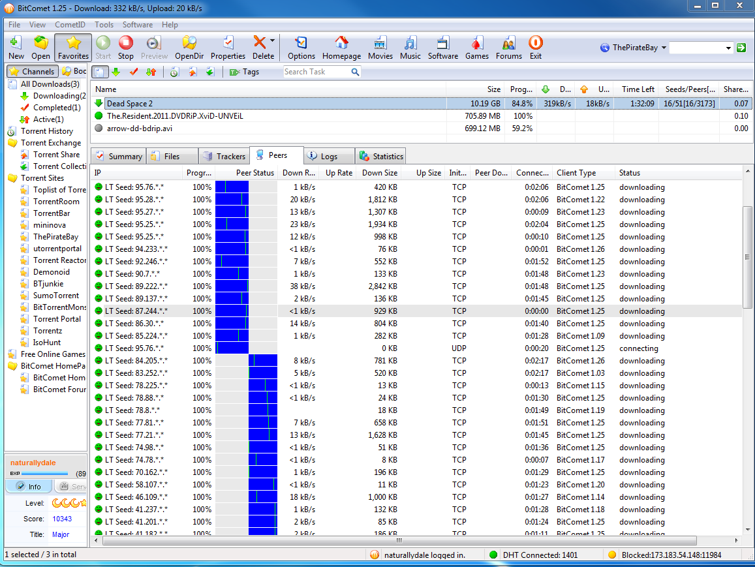This screenshot has width=755, height=567.
Task: Toggle the Channels sidebar tab
Action: (33, 71)
